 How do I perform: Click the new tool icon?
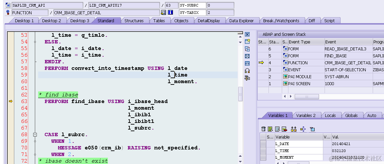(247, 41)
